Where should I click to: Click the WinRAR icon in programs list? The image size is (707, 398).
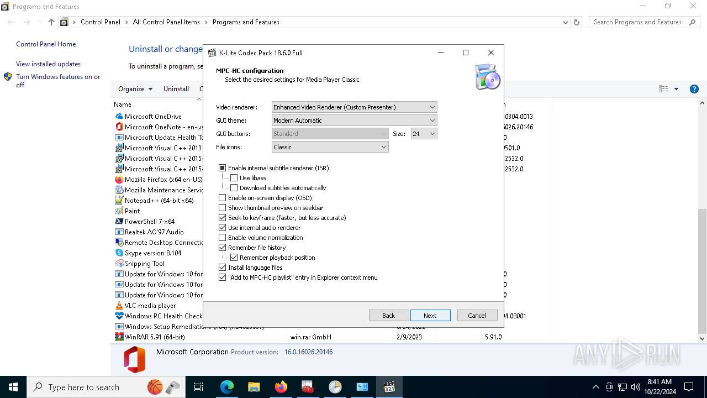click(119, 337)
